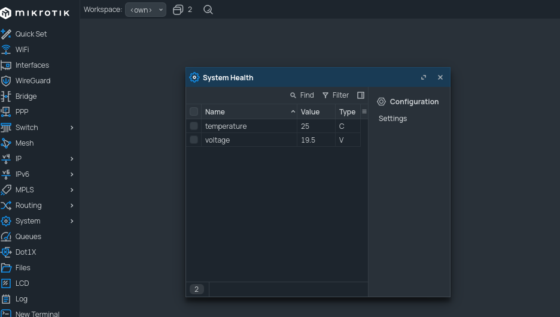Toggle the side panel layout icon
The image size is (560, 317).
coord(361,95)
